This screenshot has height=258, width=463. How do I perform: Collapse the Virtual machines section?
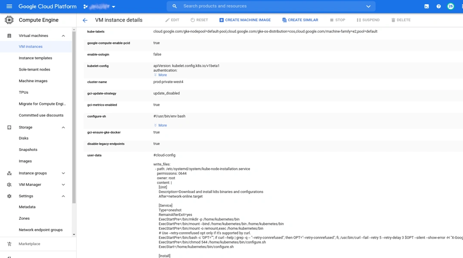coord(63,36)
